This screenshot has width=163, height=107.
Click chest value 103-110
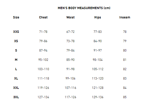43,69
